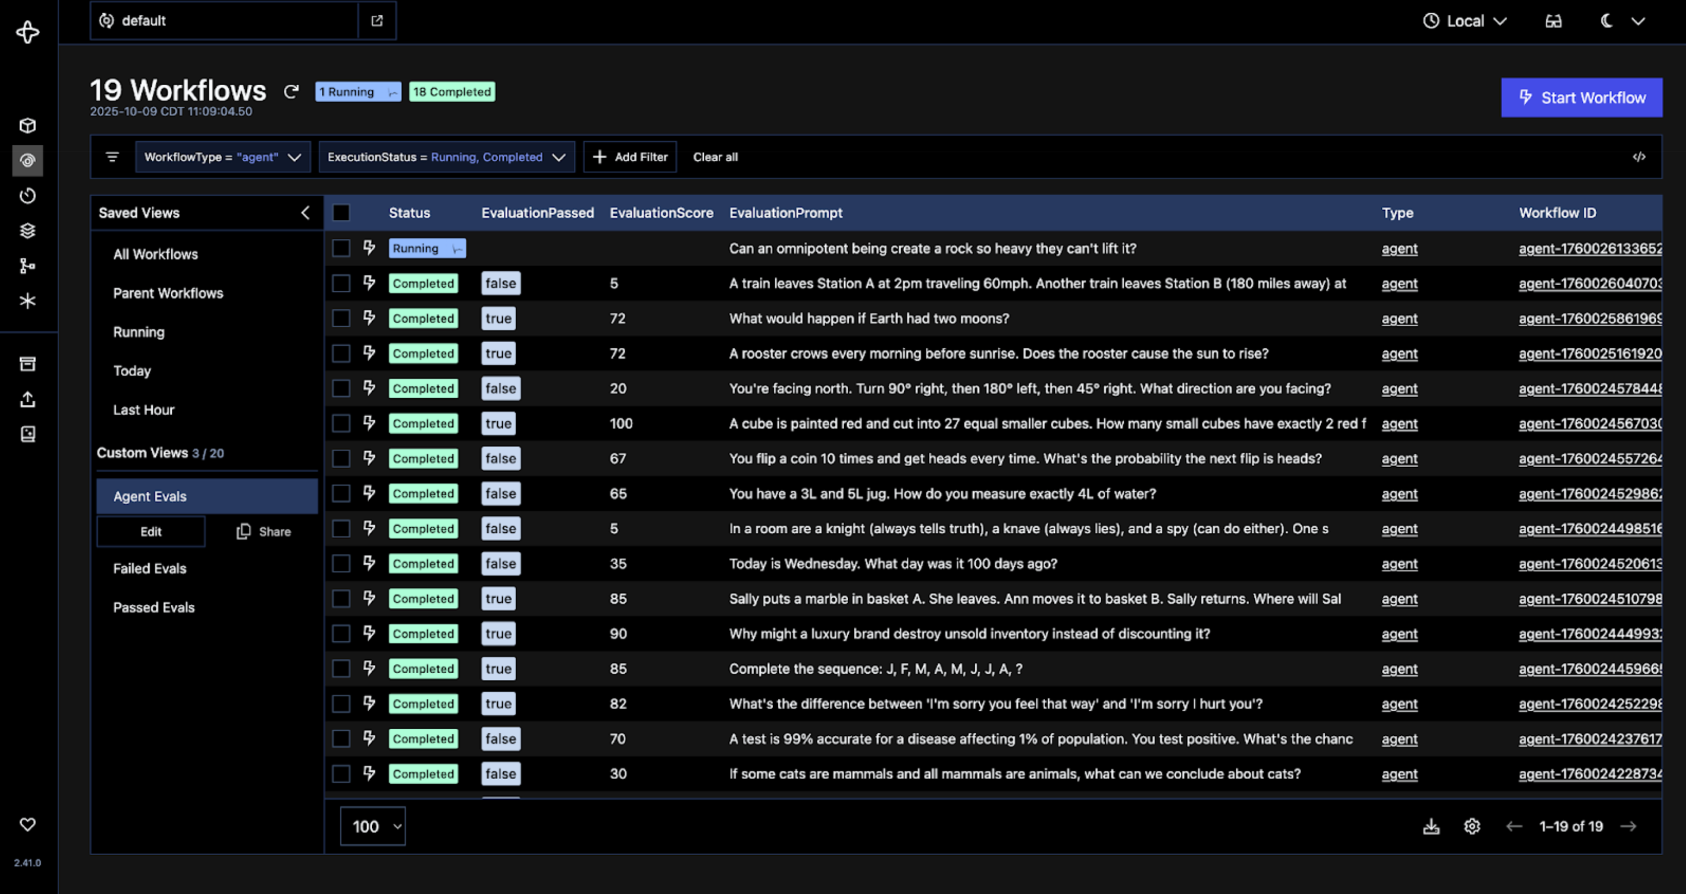Check the two moons workflow checkbox
Image resolution: width=1686 pixels, height=894 pixels.
[341, 318]
